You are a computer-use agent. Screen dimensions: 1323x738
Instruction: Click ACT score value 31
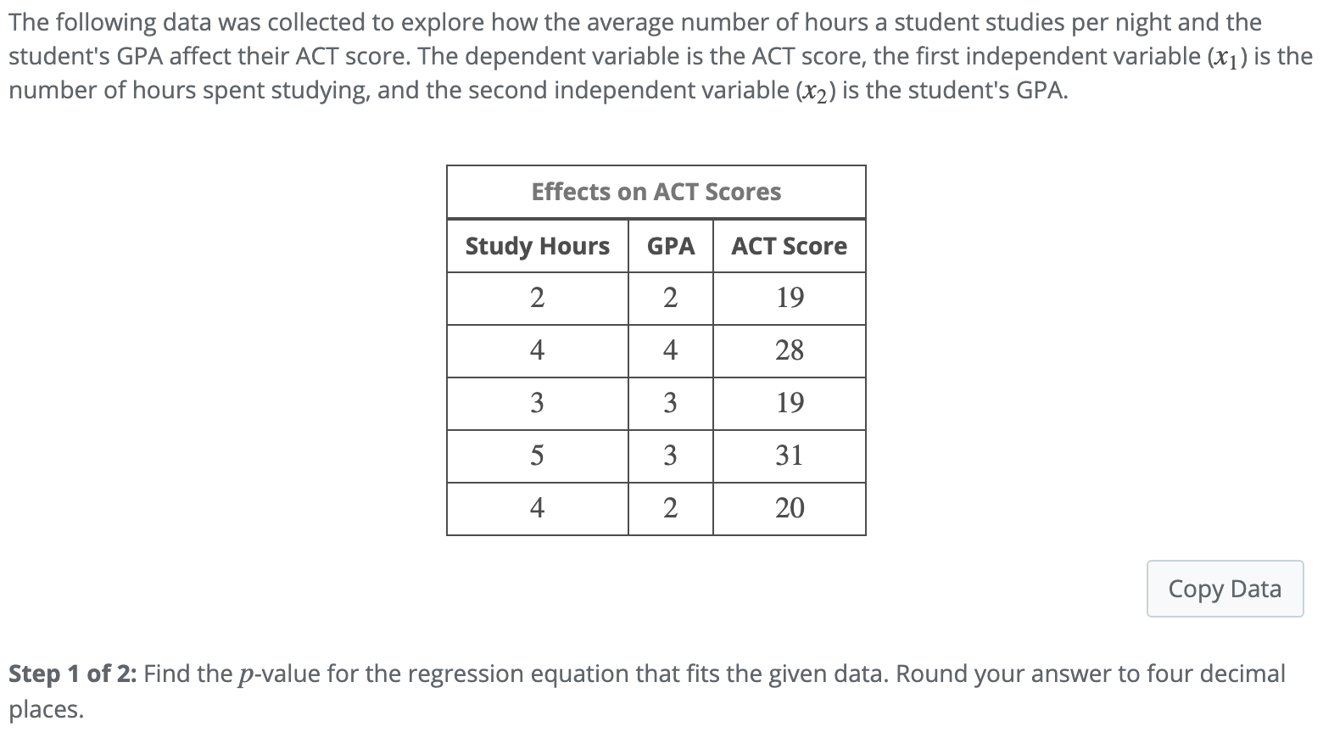[790, 456]
